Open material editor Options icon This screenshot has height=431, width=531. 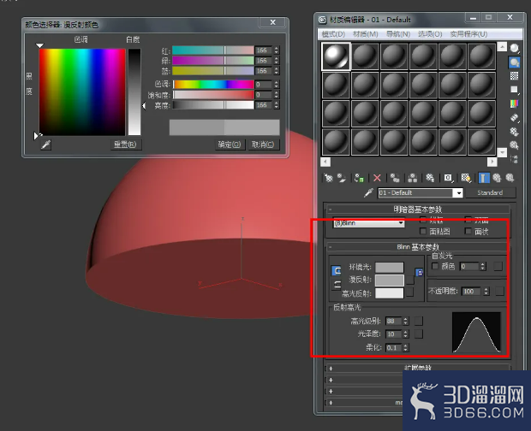(x=515, y=132)
